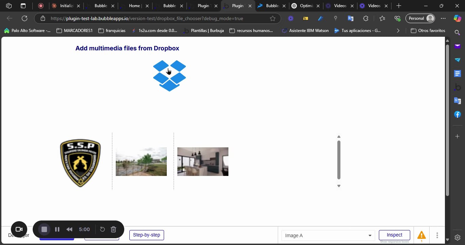Open the orange warning triangle issues

click(421, 235)
